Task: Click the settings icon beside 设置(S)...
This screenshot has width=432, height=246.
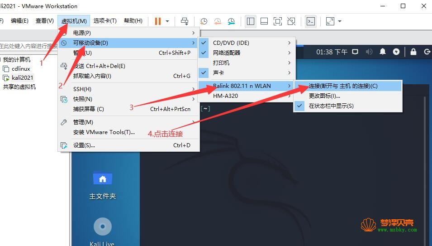Action: pyautogui.click(x=64, y=145)
